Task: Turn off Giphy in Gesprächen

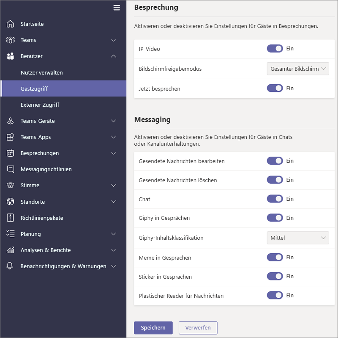Action: (275, 218)
